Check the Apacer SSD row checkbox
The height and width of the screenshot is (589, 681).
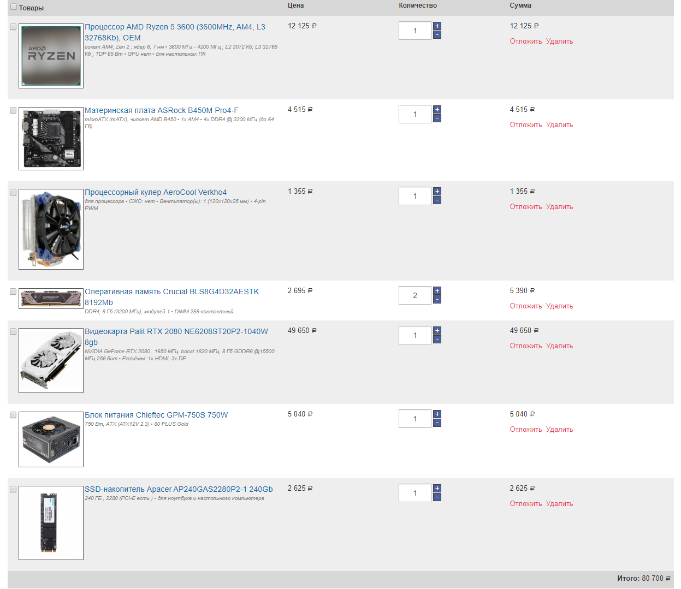point(13,489)
